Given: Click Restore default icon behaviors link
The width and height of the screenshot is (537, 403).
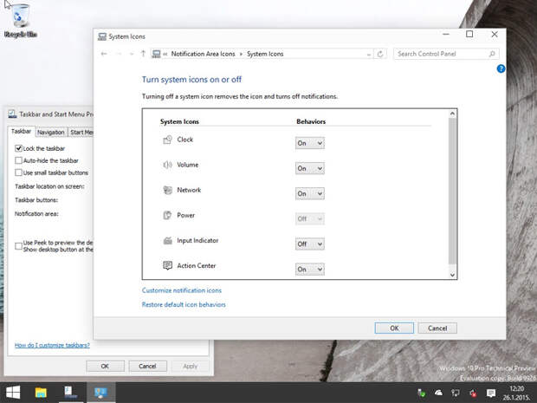Looking at the screenshot, I should (x=184, y=305).
